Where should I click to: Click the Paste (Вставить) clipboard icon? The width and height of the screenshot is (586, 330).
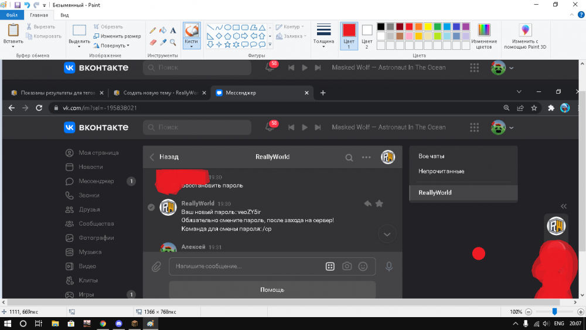pyautogui.click(x=13, y=30)
